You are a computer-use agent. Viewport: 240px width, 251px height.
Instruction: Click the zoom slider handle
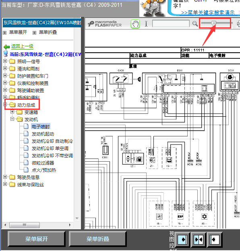[x=214, y=23]
